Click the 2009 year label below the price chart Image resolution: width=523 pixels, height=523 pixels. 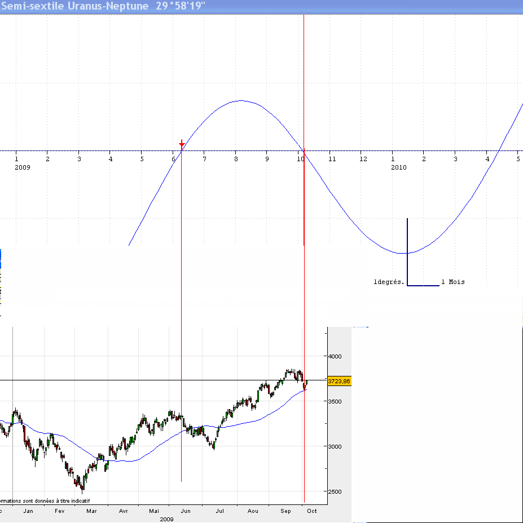166,518
